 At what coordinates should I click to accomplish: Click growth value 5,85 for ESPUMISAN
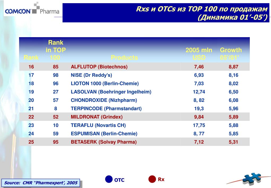tap(233, 134)
